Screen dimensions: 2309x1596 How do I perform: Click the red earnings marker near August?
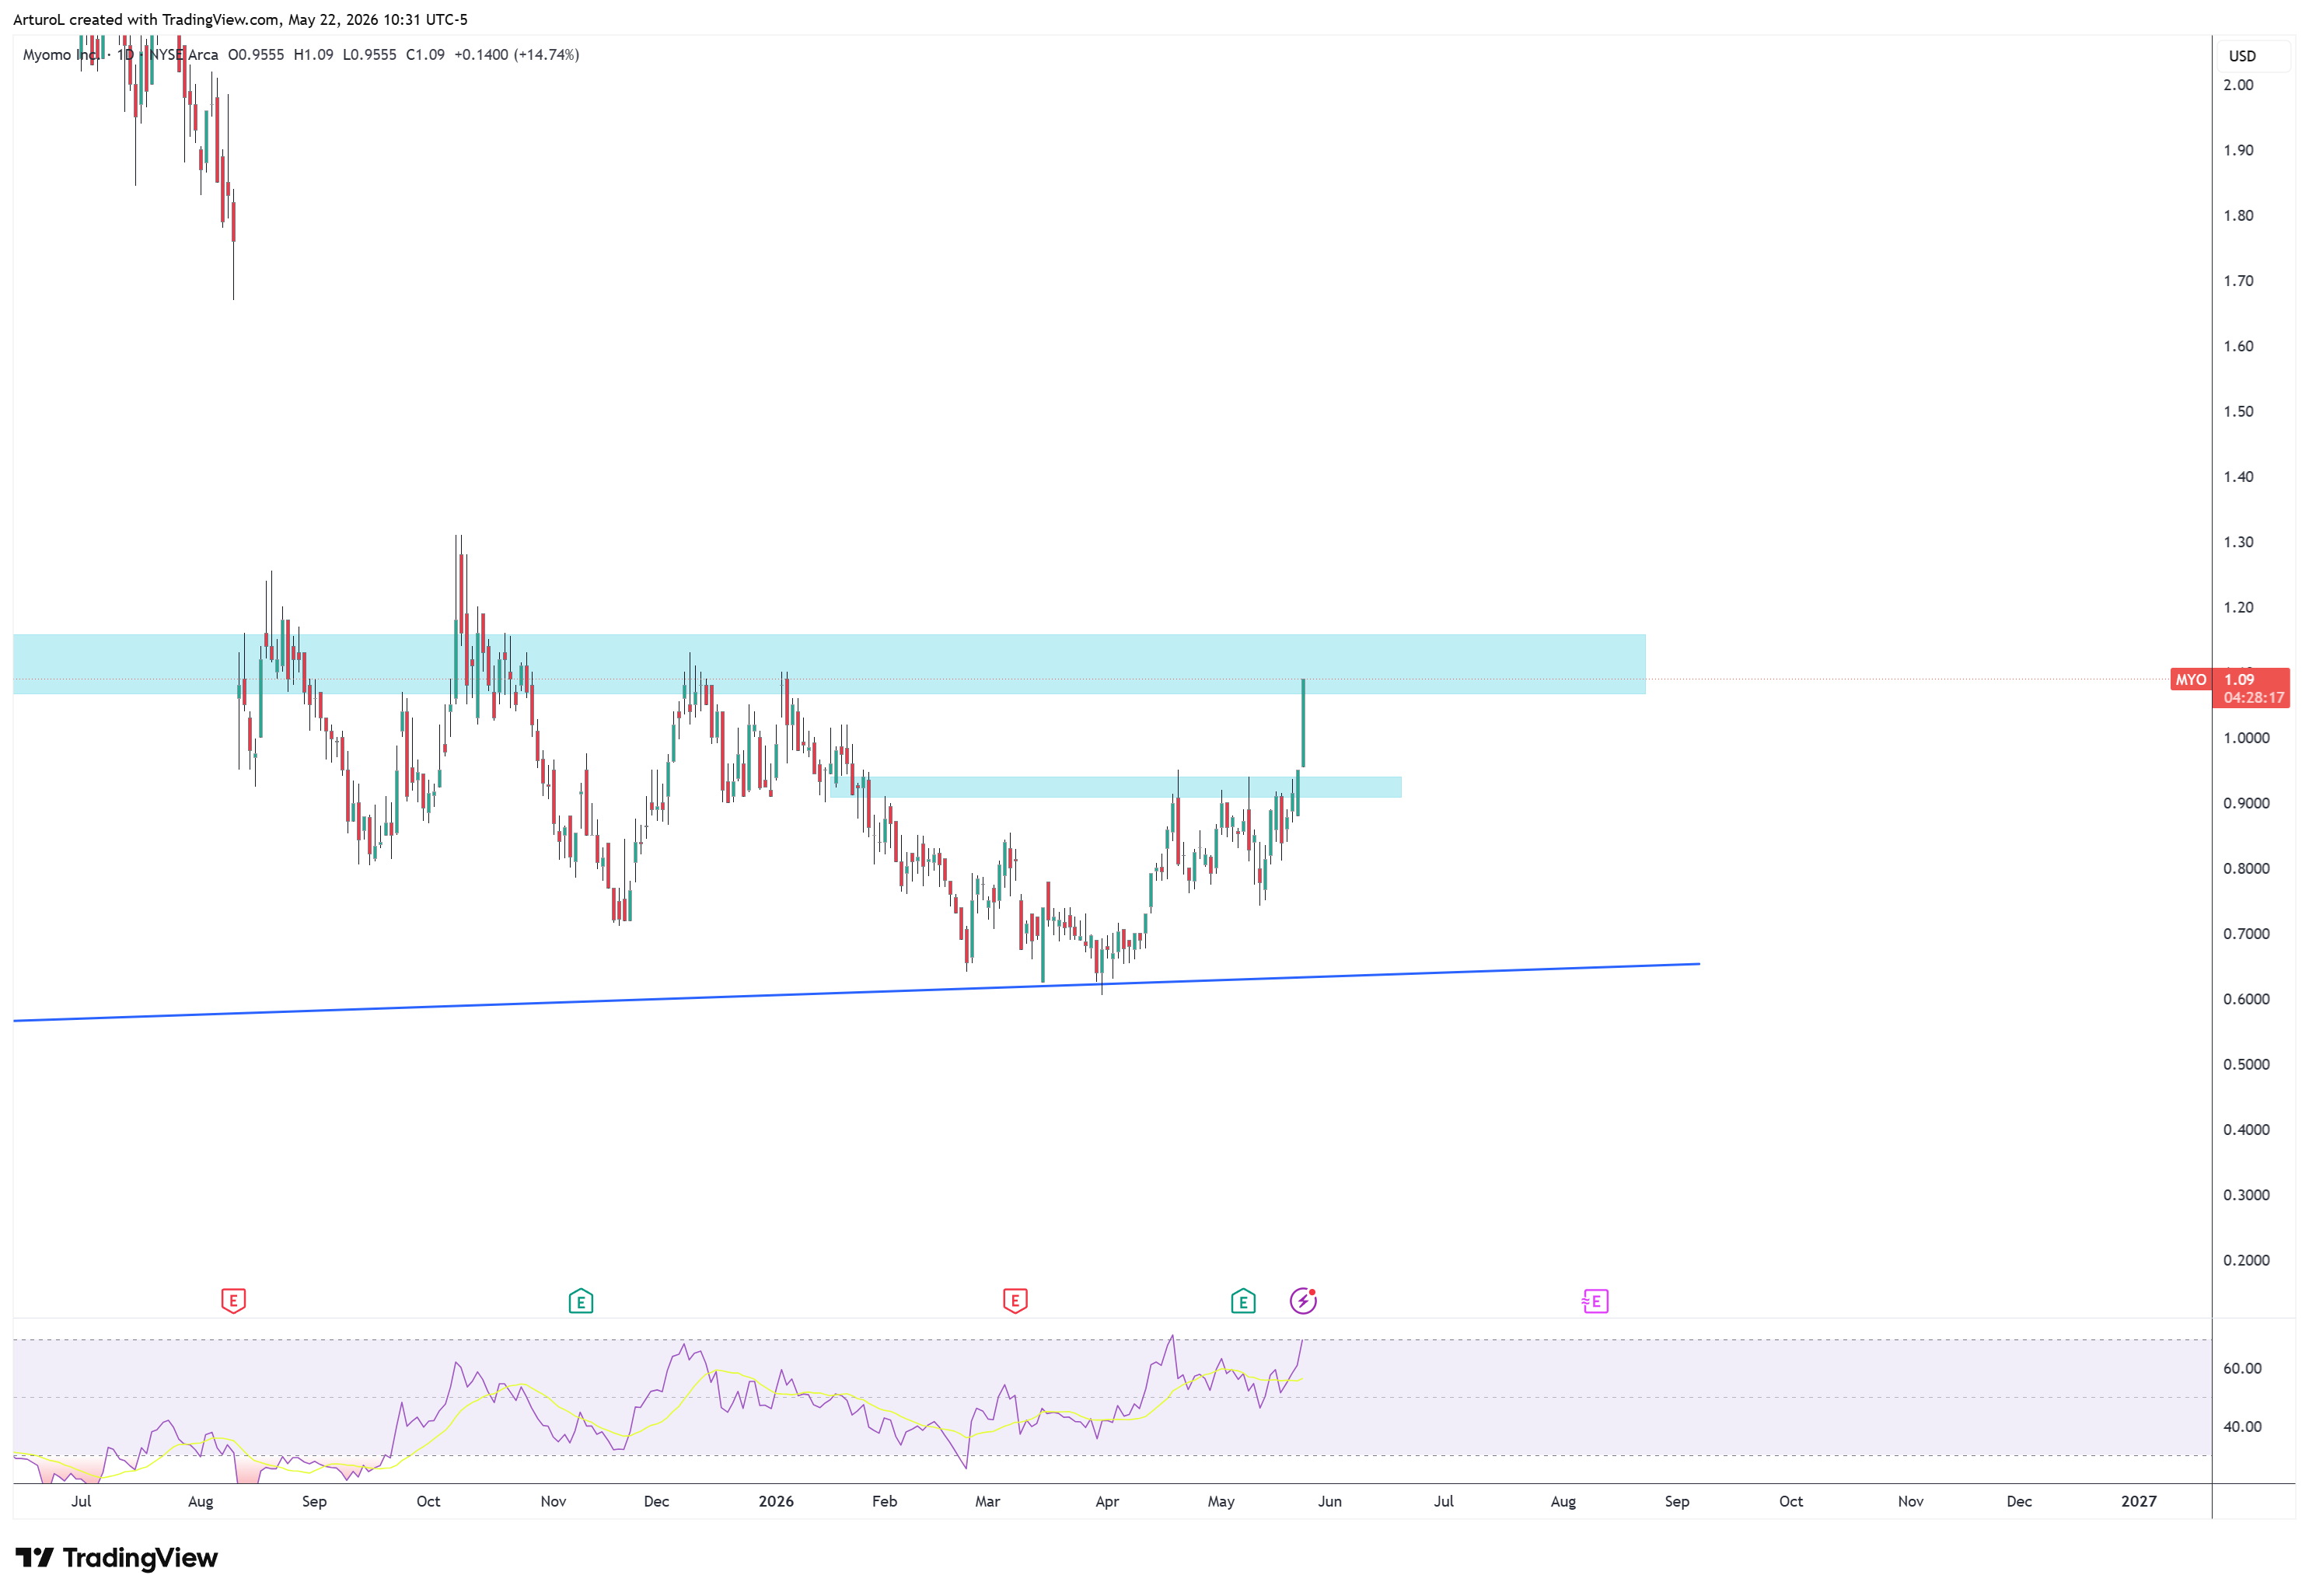pos(233,1300)
